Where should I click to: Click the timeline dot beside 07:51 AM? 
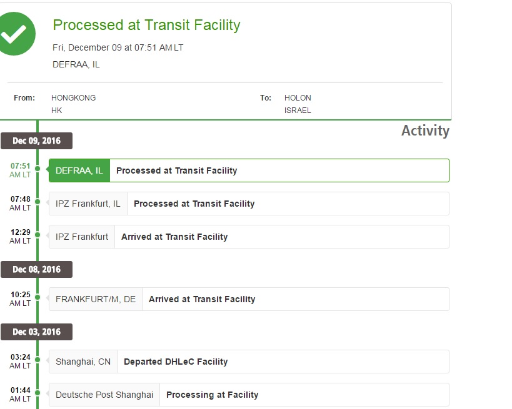tap(38, 169)
